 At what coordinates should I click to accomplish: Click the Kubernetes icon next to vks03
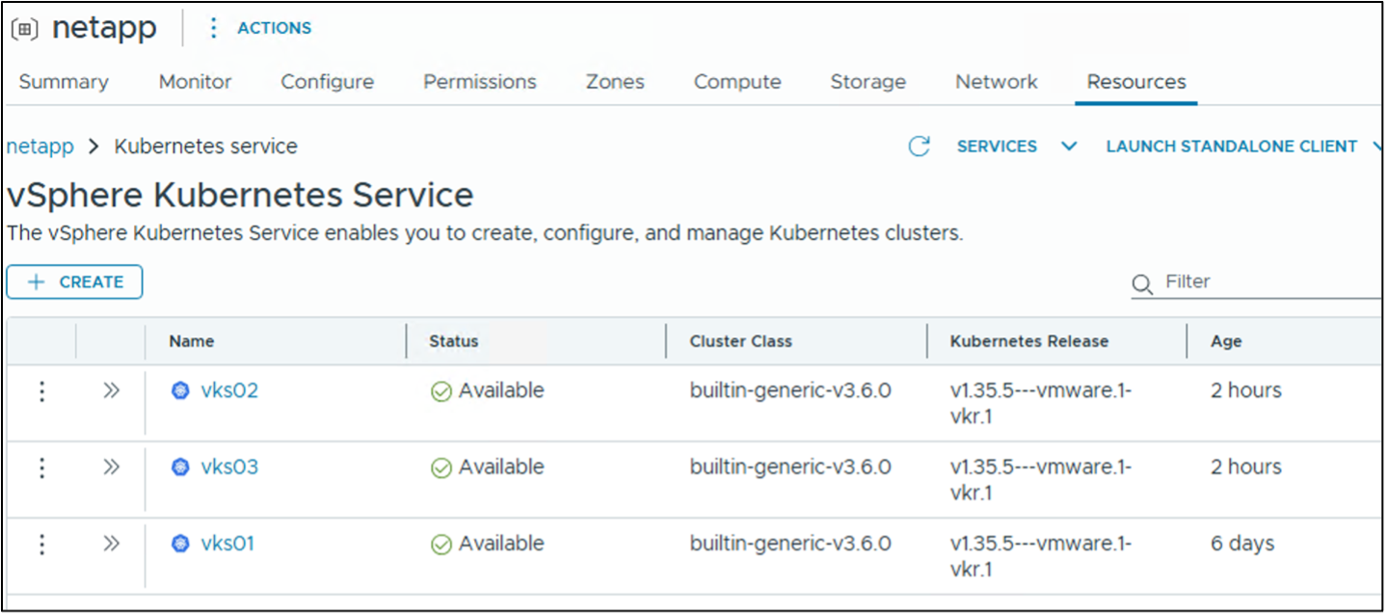pos(180,468)
